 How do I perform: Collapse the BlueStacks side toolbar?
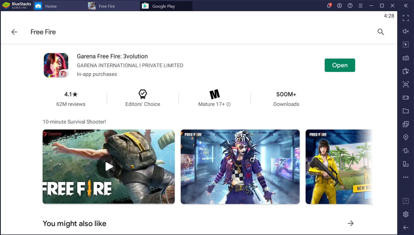coord(406,6)
